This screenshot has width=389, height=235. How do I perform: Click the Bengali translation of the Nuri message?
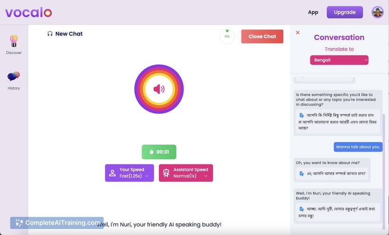click(x=338, y=212)
